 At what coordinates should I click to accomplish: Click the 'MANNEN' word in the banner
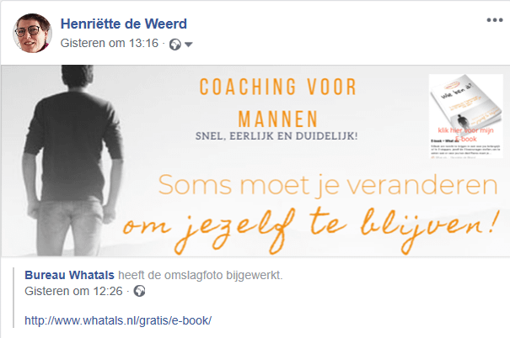pyautogui.click(x=278, y=119)
